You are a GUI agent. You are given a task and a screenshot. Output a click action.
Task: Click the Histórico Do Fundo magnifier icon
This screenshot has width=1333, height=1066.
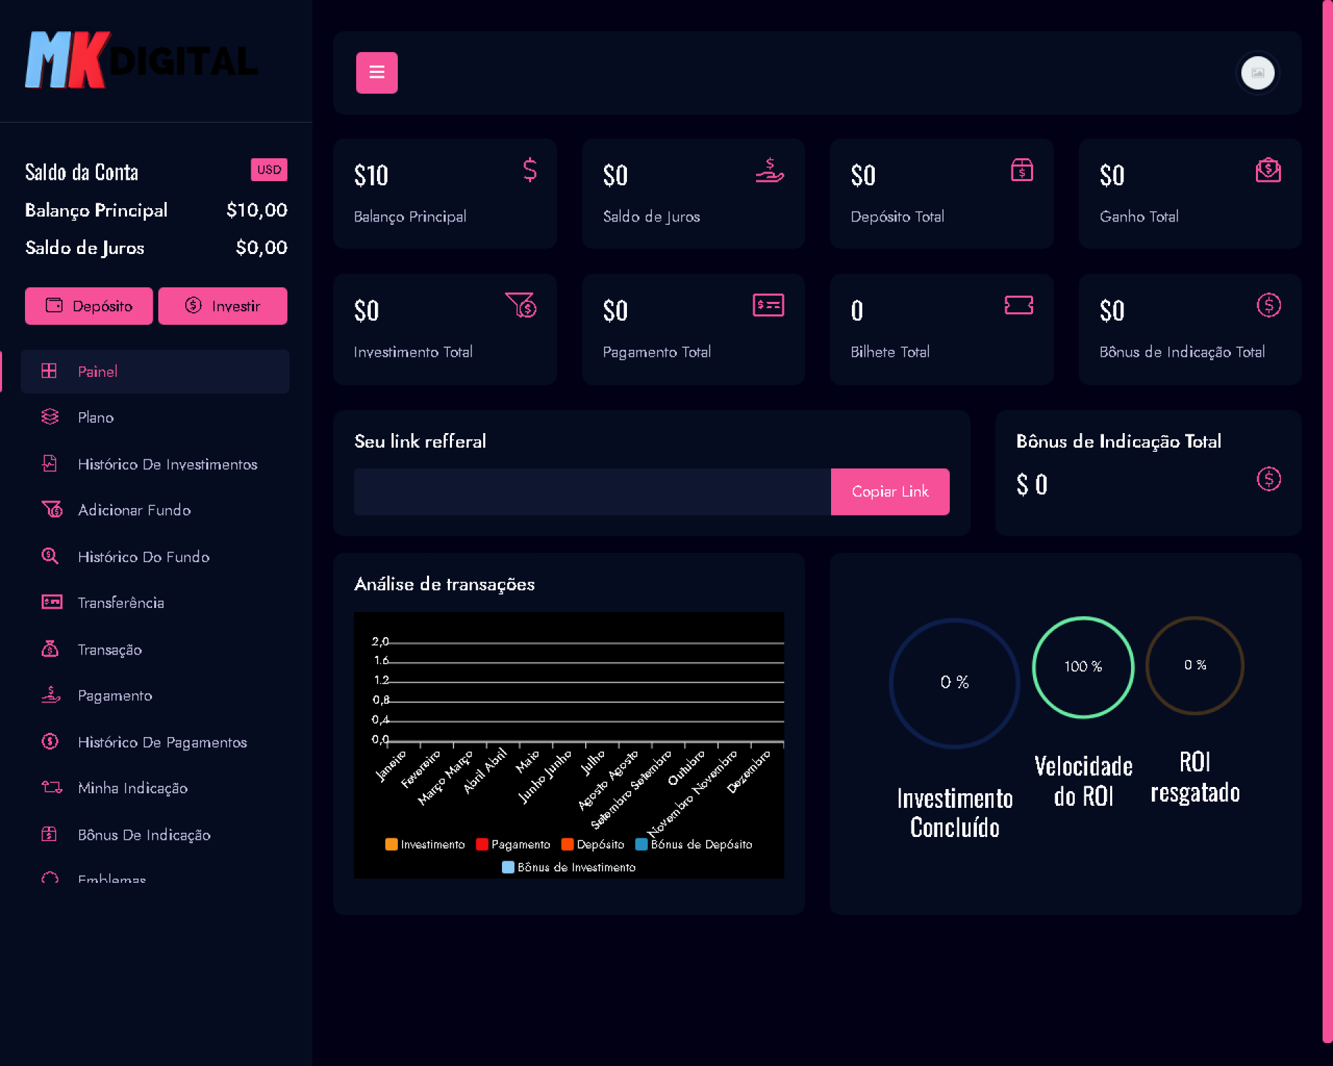pyautogui.click(x=50, y=556)
